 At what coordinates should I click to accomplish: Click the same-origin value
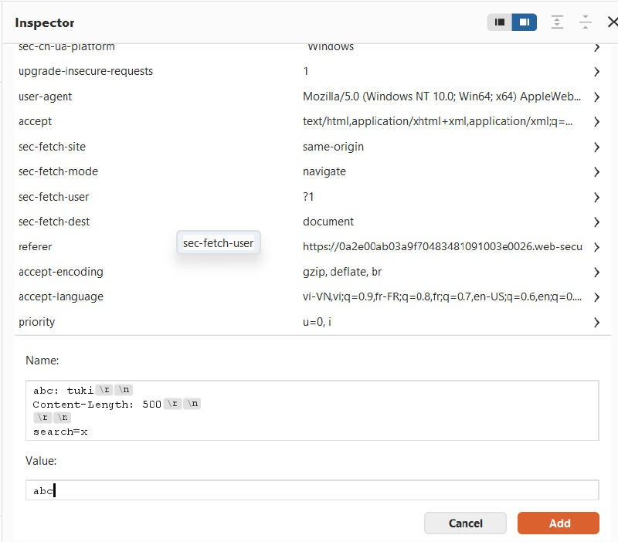coord(333,147)
